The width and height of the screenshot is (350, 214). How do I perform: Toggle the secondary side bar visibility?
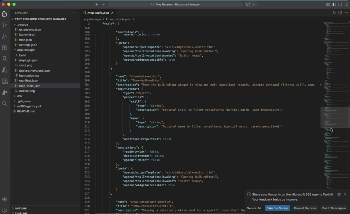point(346,4)
